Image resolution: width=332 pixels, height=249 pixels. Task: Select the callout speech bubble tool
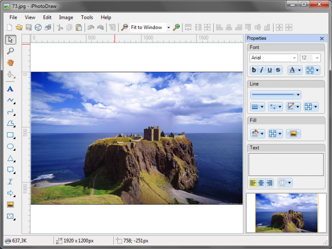(x=11, y=170)
